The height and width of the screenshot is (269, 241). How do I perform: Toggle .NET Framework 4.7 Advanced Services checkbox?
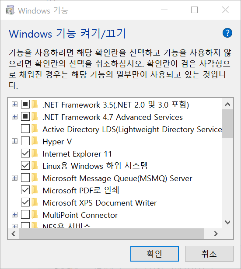25,117
